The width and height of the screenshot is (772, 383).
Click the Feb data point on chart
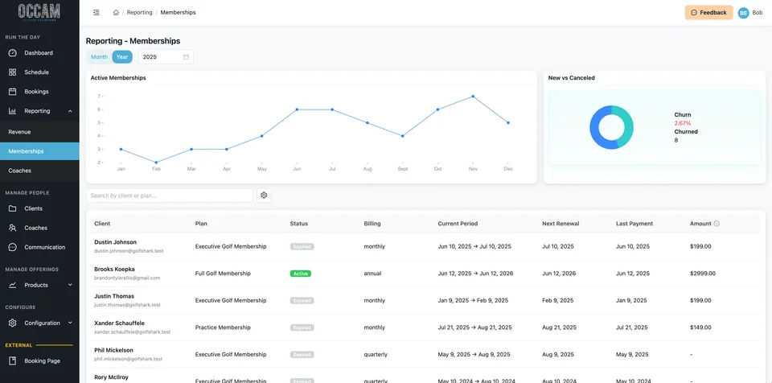(156, 163)
